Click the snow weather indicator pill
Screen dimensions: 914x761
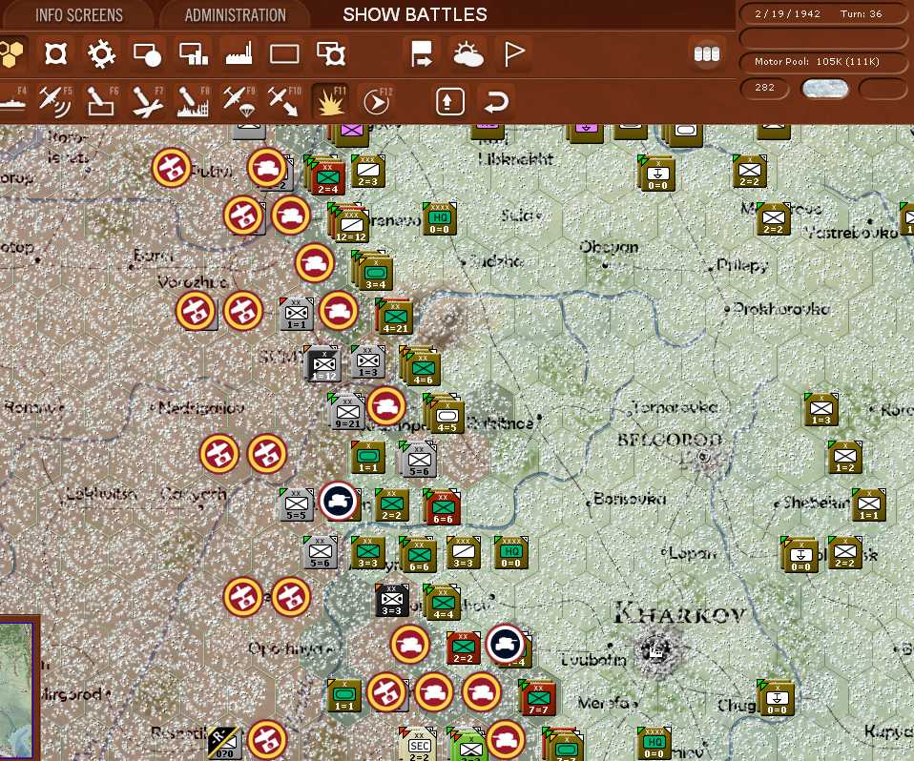(825, 89)
